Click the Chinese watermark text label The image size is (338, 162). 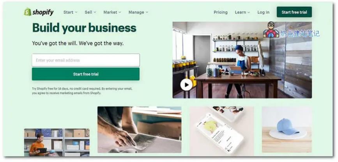point(300,33)
